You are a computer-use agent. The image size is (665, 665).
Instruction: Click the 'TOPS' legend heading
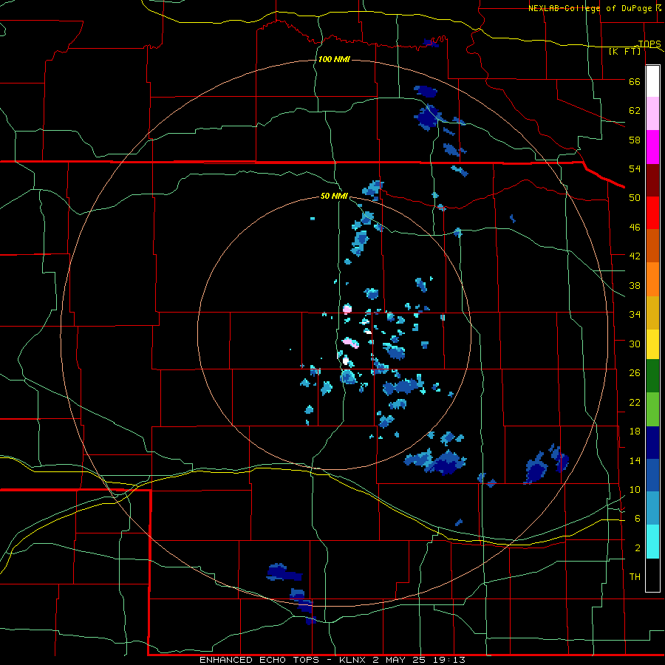pyautogui.click(x=649, y=44)
